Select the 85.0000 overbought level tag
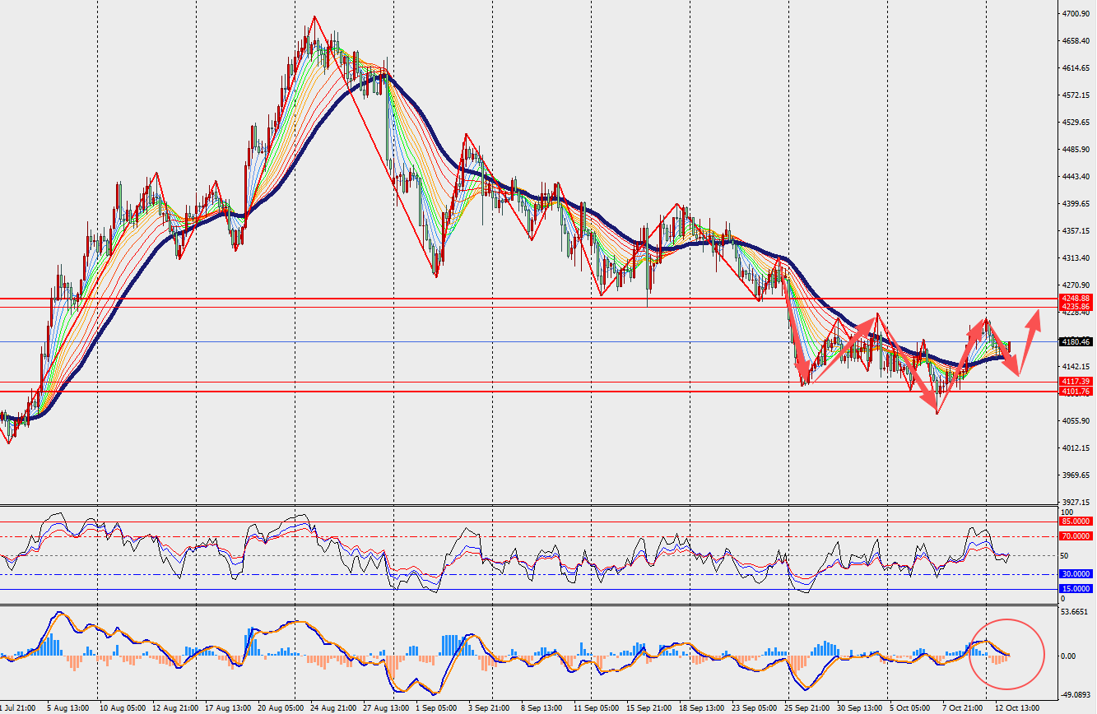Image resolution: width=1097 pixels, height=714 pixels. (1076, 522)
